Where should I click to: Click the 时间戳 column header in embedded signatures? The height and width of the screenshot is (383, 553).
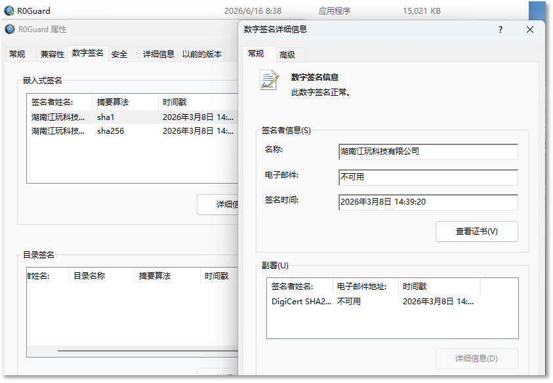[x=199, y=102]
